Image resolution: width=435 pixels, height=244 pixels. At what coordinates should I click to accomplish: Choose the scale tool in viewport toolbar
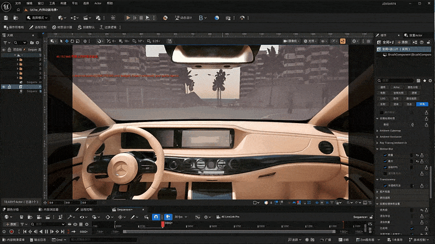click(78, 41)
